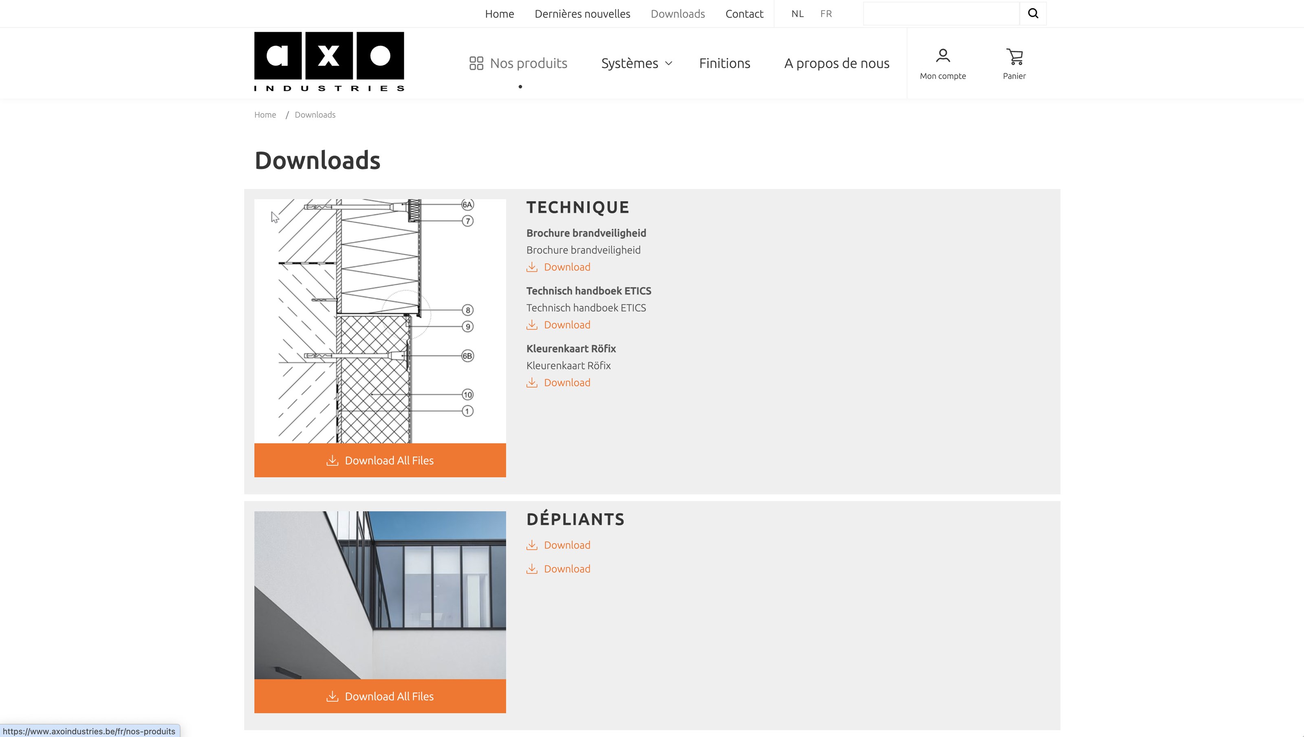Click Download All Files under Technique

380,460
